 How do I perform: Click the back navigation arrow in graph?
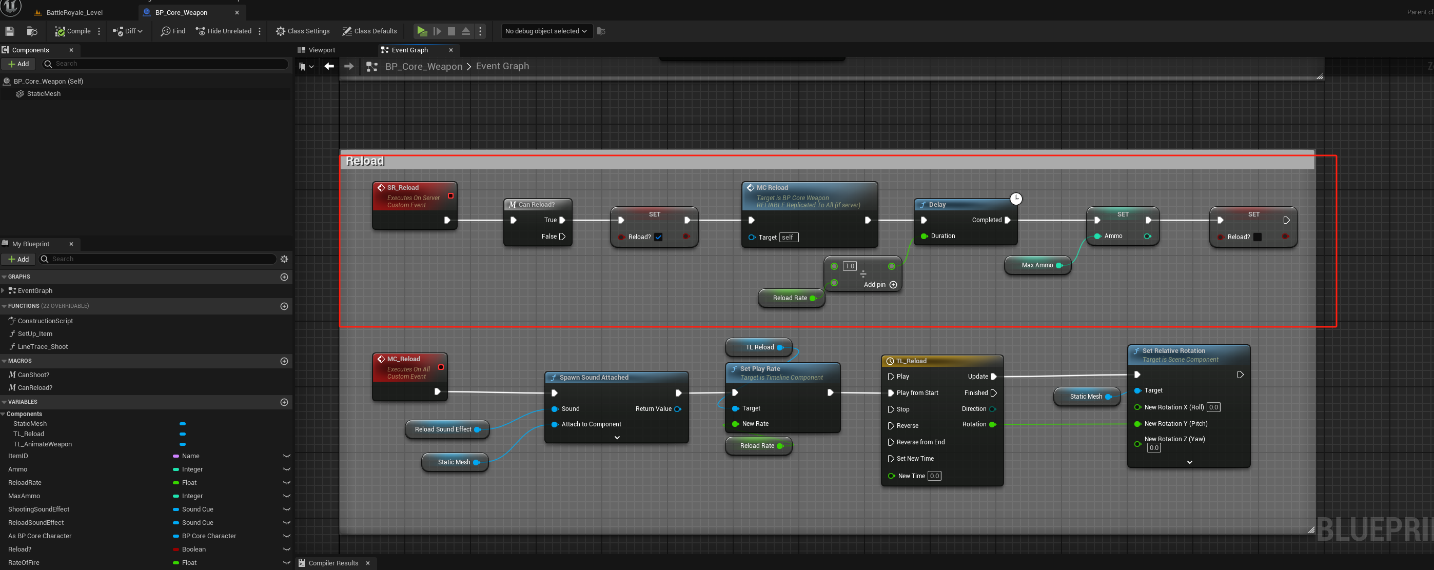[329, 66]
